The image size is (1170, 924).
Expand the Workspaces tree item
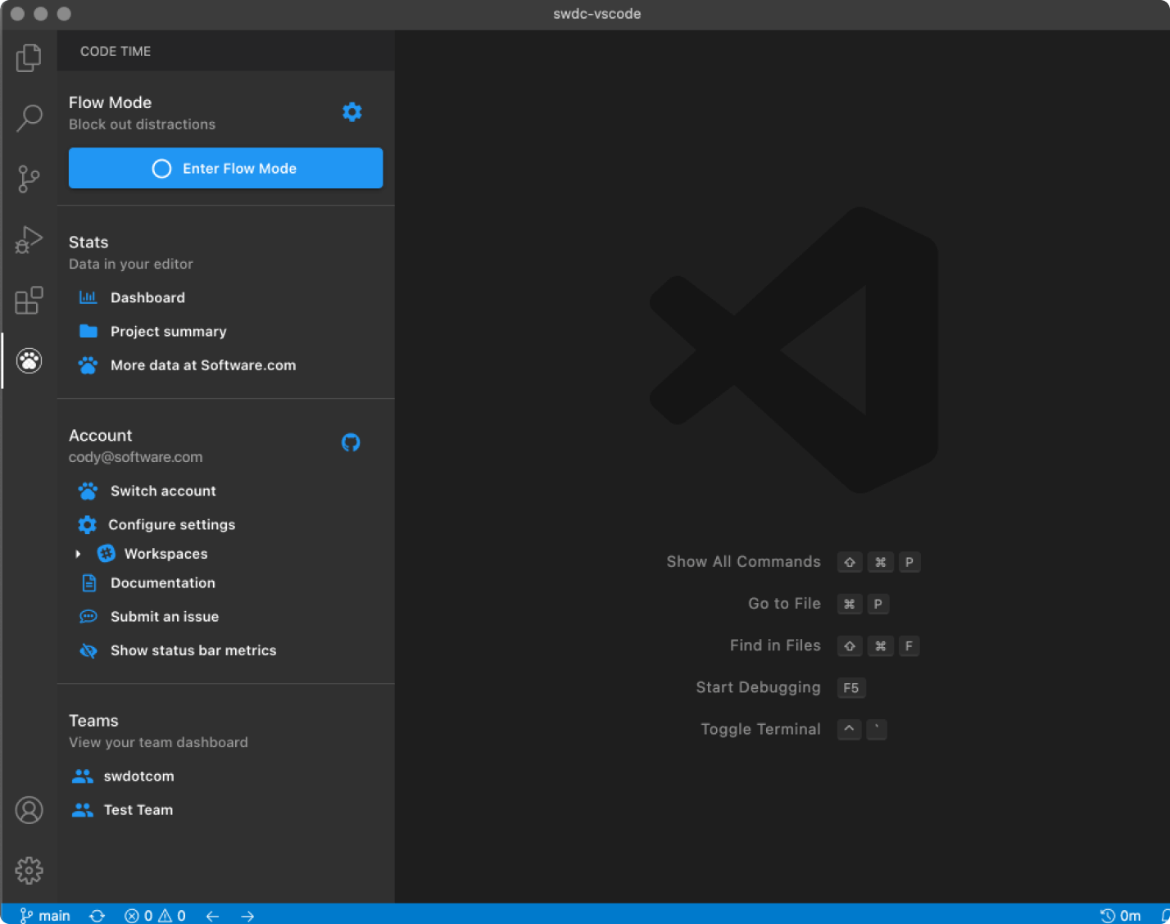point(78,554)
